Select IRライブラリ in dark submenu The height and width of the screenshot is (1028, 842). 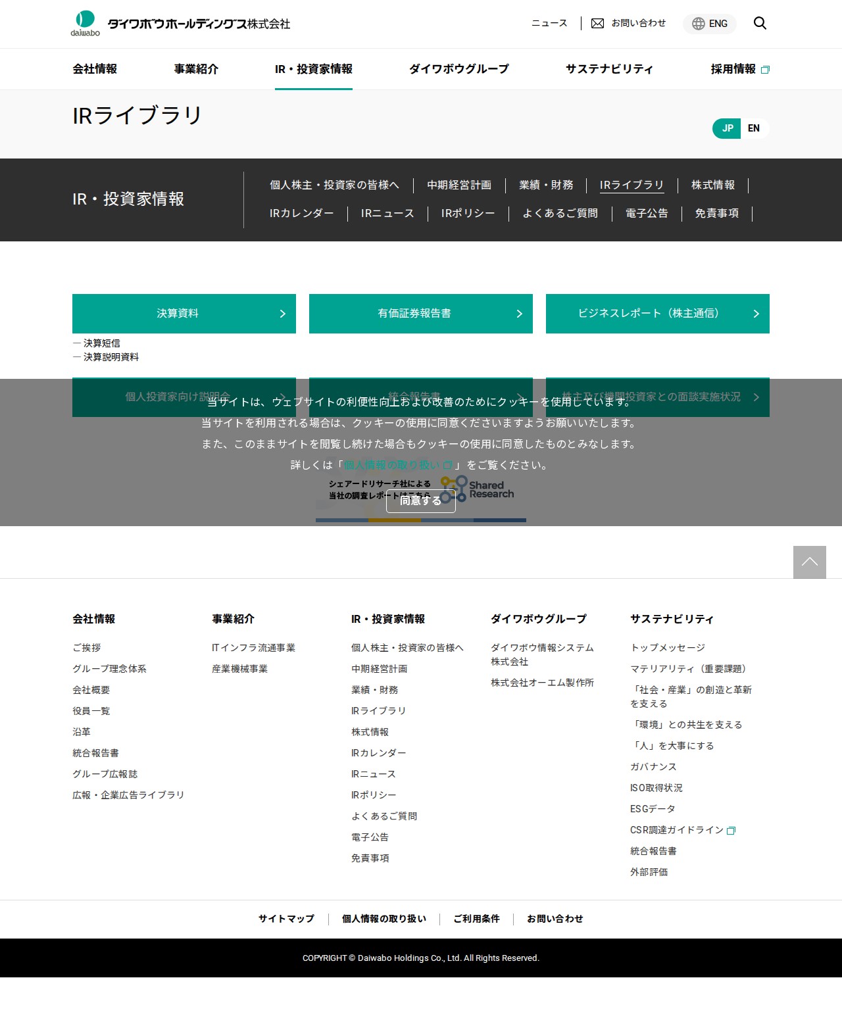632,185
